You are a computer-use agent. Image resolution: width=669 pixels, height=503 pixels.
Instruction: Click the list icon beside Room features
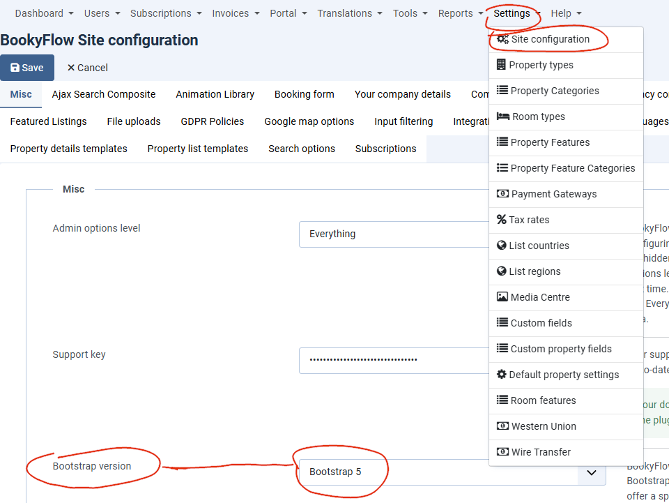pyautogui.click(x=502, y=400)
